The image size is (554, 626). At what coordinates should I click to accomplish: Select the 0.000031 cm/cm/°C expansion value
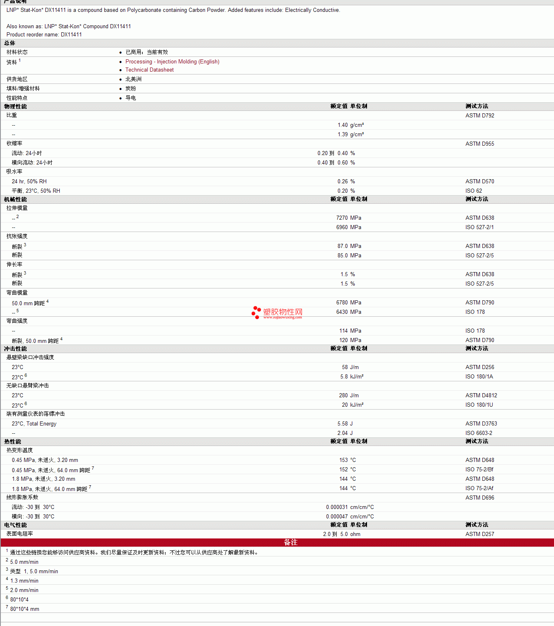pos(350,507)
